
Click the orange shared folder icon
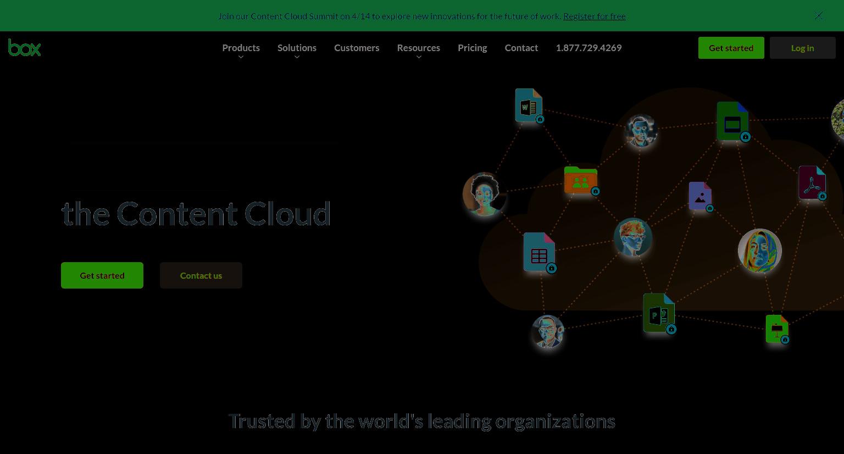[x=581, y=180]
